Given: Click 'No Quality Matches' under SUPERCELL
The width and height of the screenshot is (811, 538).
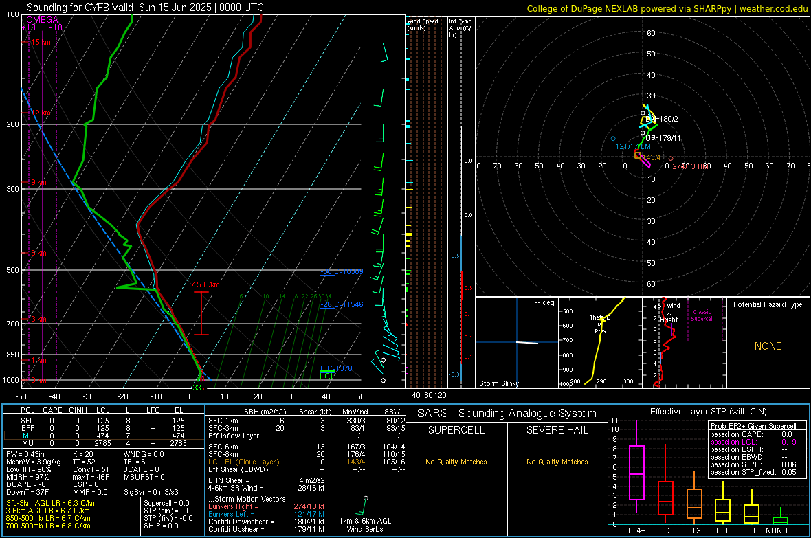Looking at the screenshot, I should tap(456, 462).
